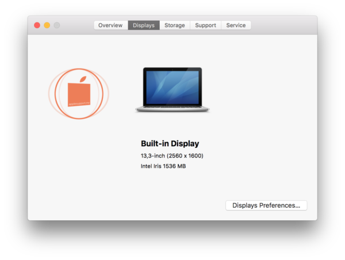Minimize window with the yellow button
345x260 pixels.
(x=47, y=25)
